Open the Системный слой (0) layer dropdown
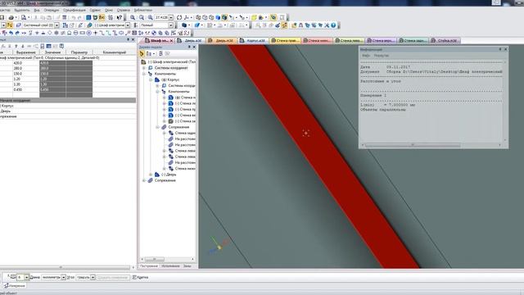The height and width of the screenshot is (295, 524). [56, 25]
